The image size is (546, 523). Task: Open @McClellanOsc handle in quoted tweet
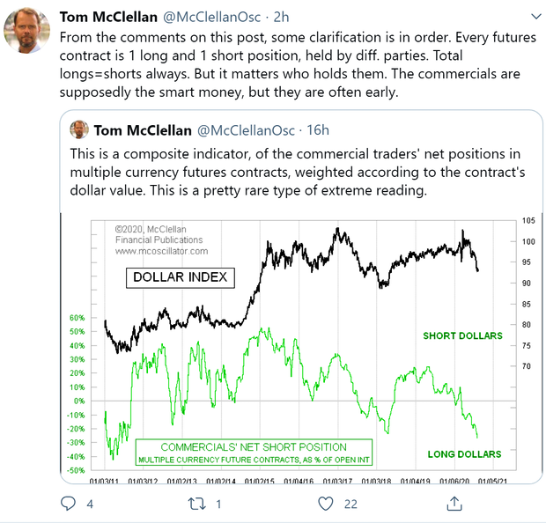246,130
